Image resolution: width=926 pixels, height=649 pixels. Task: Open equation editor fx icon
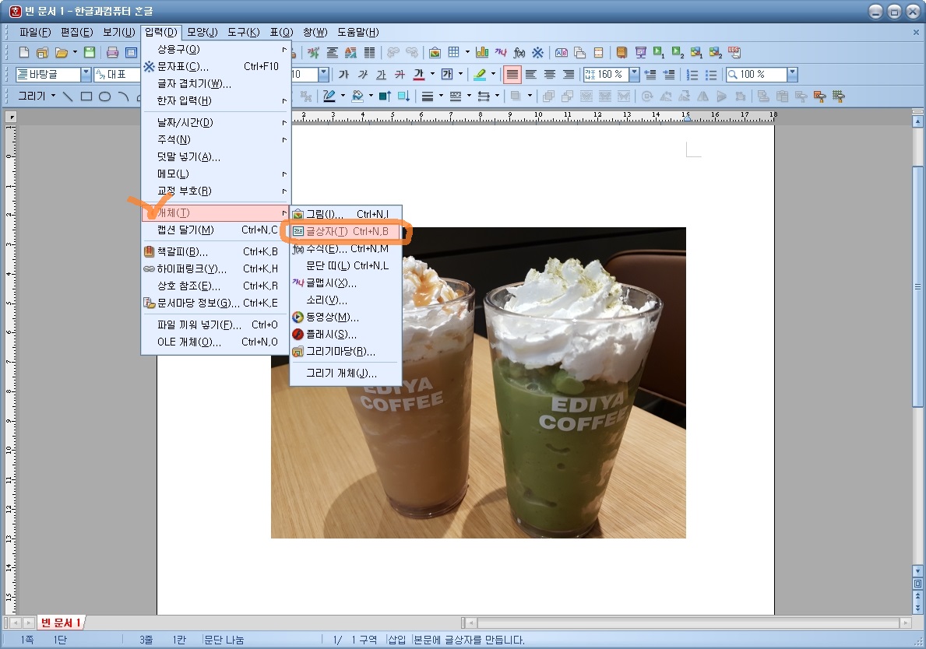click(519, 52)
